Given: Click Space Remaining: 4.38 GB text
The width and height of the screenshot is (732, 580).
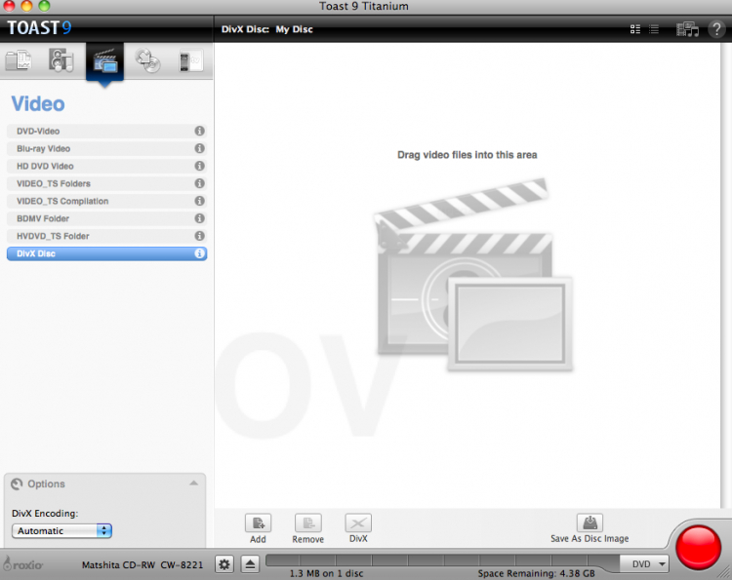Looking at the screenshot, I should pos(536,573).
